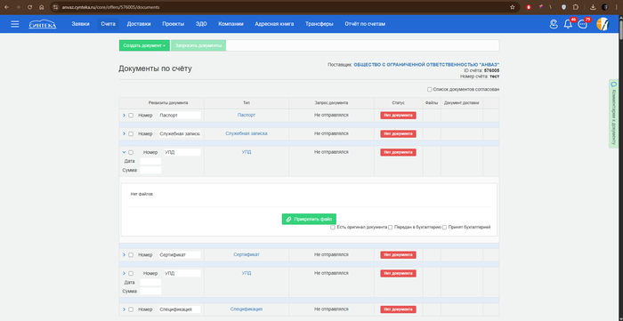Select the Сертификат row checkbox
The height and width of the screenshot is (321, 623).
pos(131,254)
